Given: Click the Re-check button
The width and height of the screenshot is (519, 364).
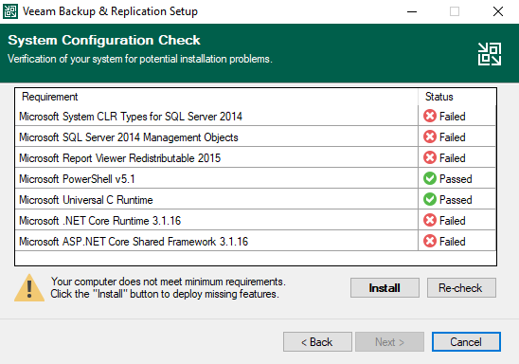Looking at the screenshot, I should click(x=461, y=288).
